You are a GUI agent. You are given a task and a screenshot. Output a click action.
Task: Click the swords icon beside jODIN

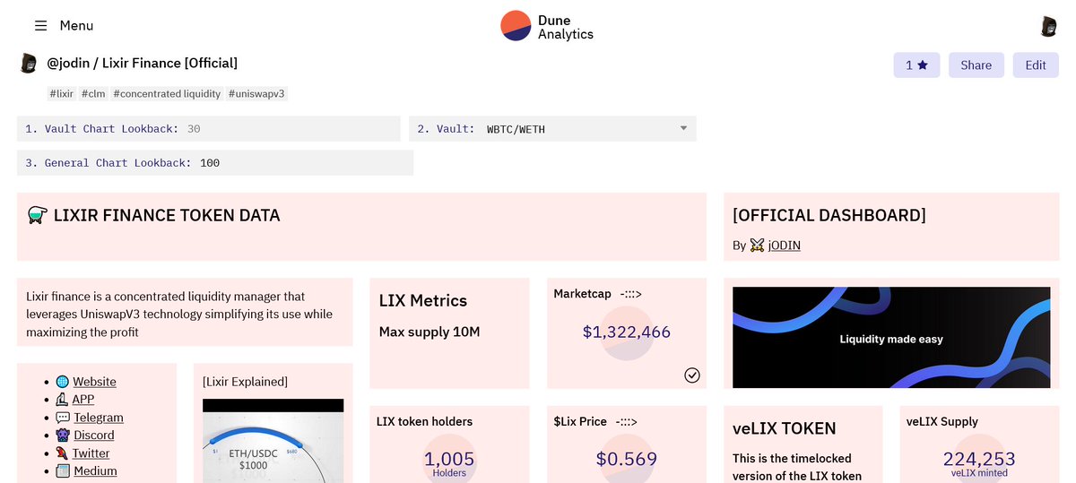[x=757, y=245]
